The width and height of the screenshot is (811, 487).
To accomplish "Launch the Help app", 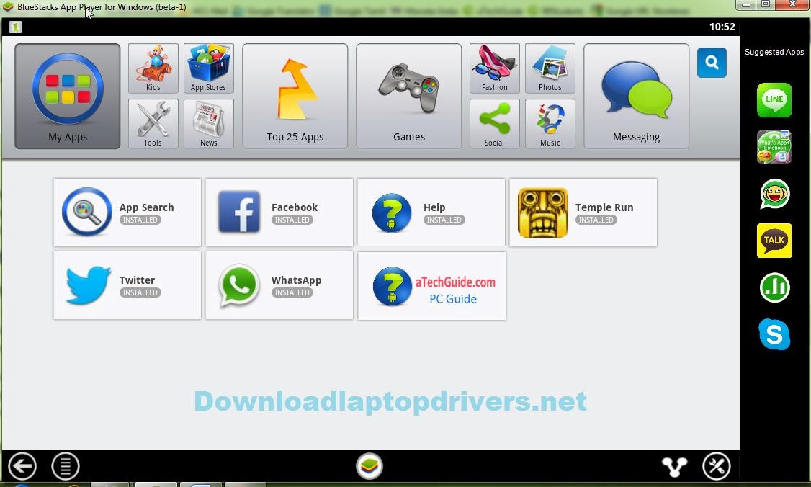I will click(431, 213).
